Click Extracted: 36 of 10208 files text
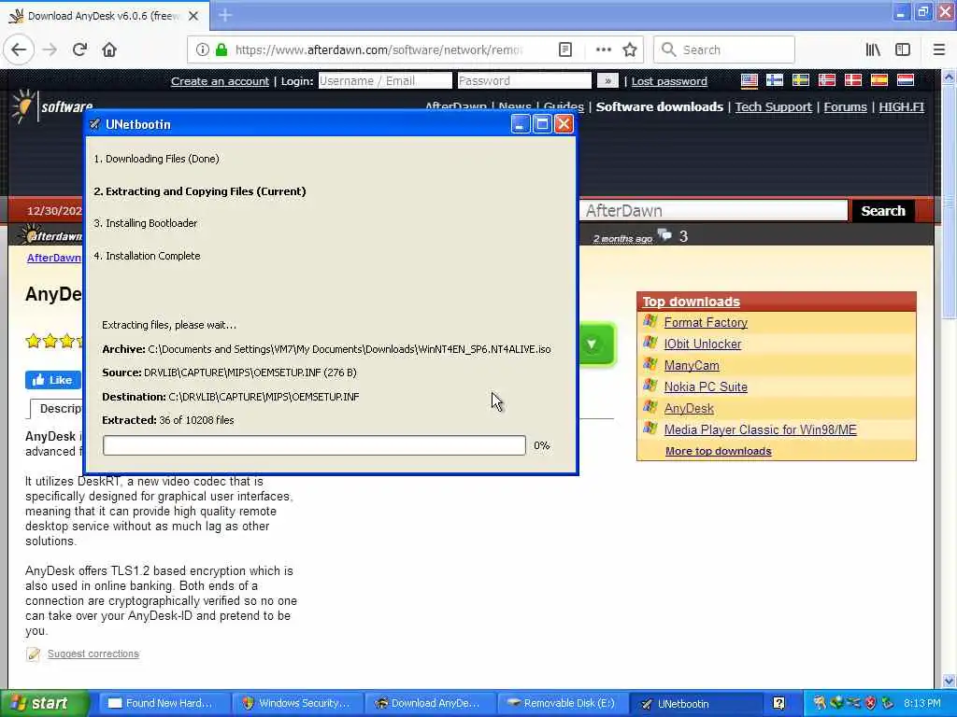Image resolution: width=957 pixels, height=717 pixels. tap(168, 420)
